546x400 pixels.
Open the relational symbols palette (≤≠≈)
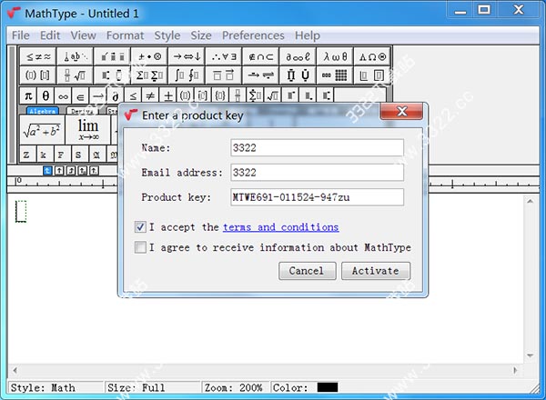point(38,56)
